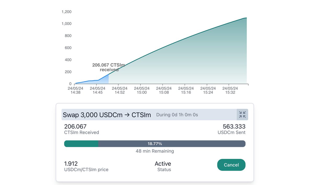Click the 1.912 USDCm/CTSIm price value

click(71, 164)
